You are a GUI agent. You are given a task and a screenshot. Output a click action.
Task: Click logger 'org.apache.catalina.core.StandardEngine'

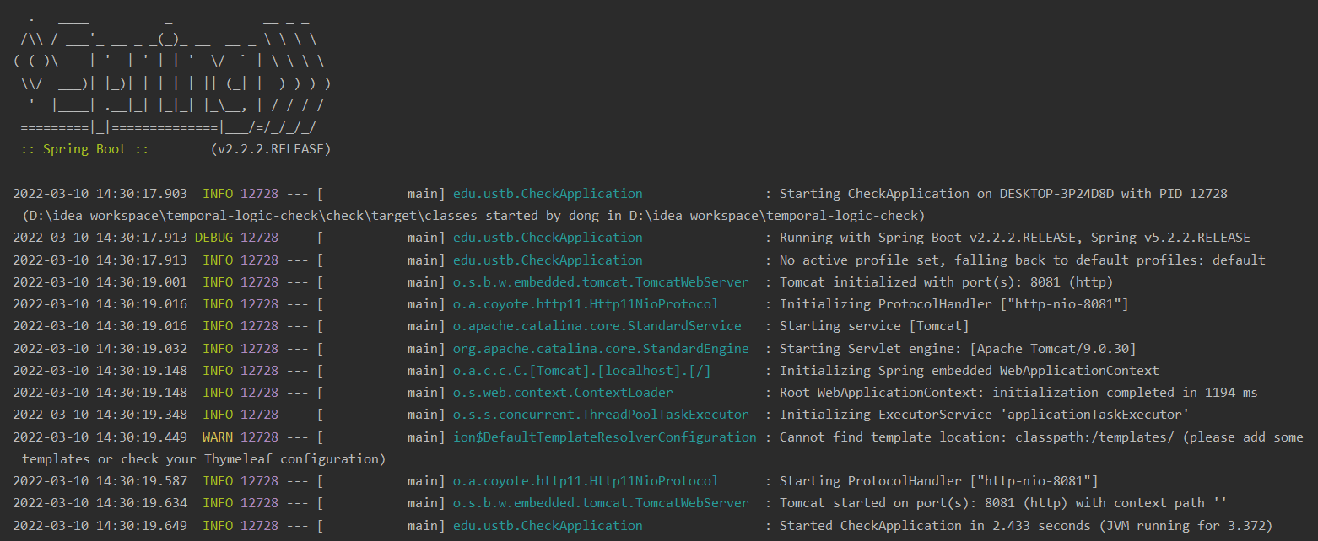click(x=601, y=348)
